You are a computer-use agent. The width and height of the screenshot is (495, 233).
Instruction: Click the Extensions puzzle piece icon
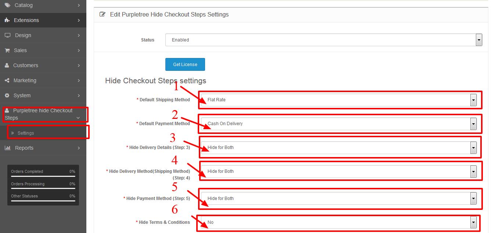(7, 20)
